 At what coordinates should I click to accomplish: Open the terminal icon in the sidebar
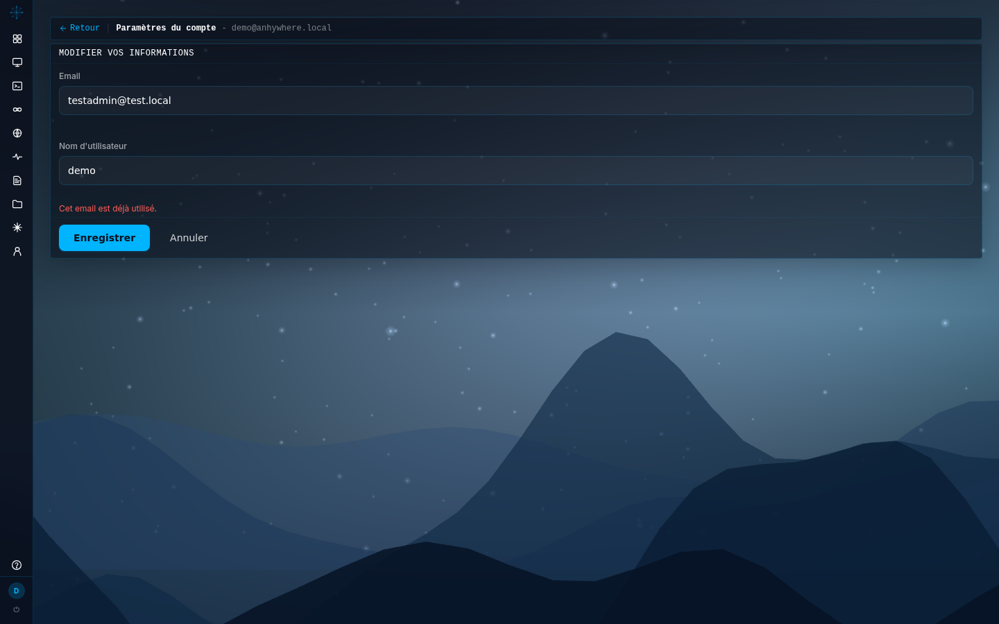17,86
